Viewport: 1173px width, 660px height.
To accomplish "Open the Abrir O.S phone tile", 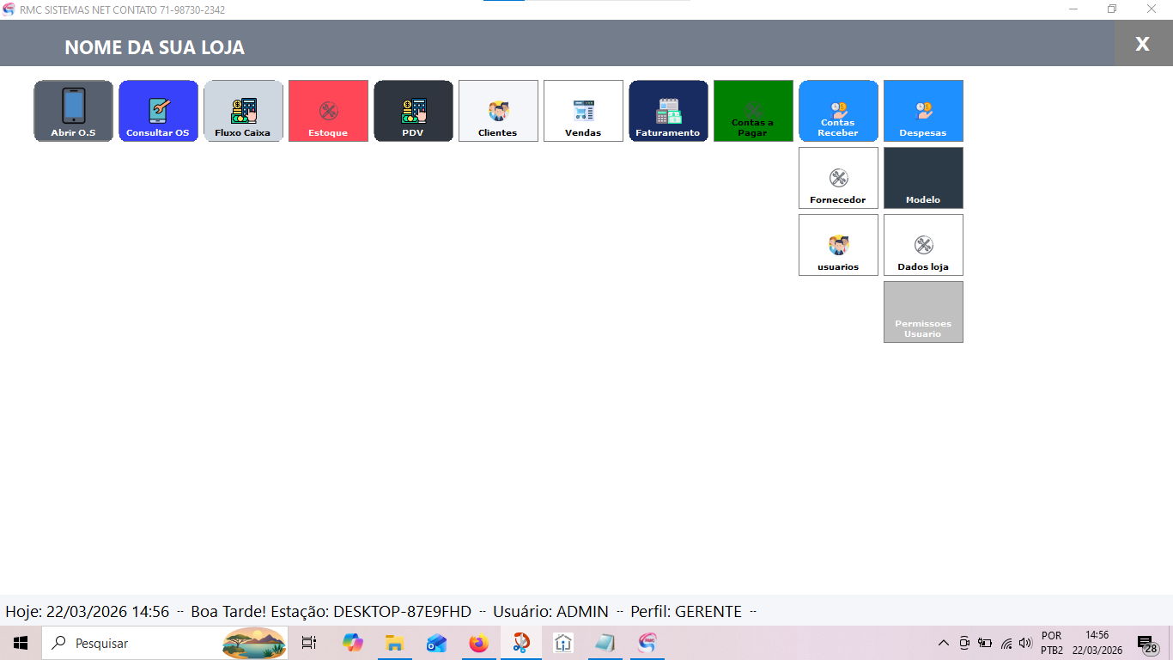I will tap(74, 111).
